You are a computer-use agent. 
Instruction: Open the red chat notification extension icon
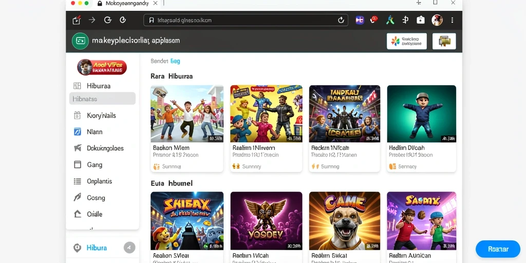[374, 20]
